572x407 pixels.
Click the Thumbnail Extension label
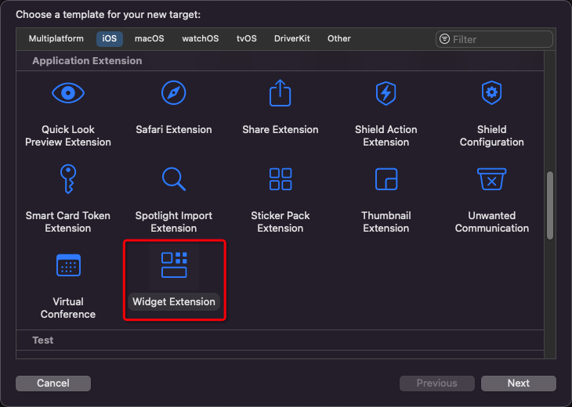point(386,222)
